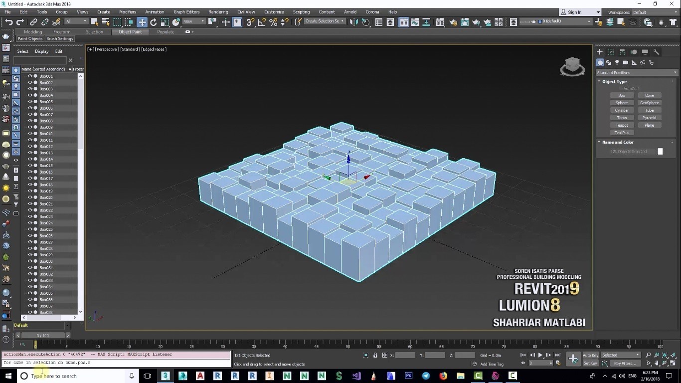Choose the Select Object arrow tool
The image size is (681, 383).
[x=95, y=22]
